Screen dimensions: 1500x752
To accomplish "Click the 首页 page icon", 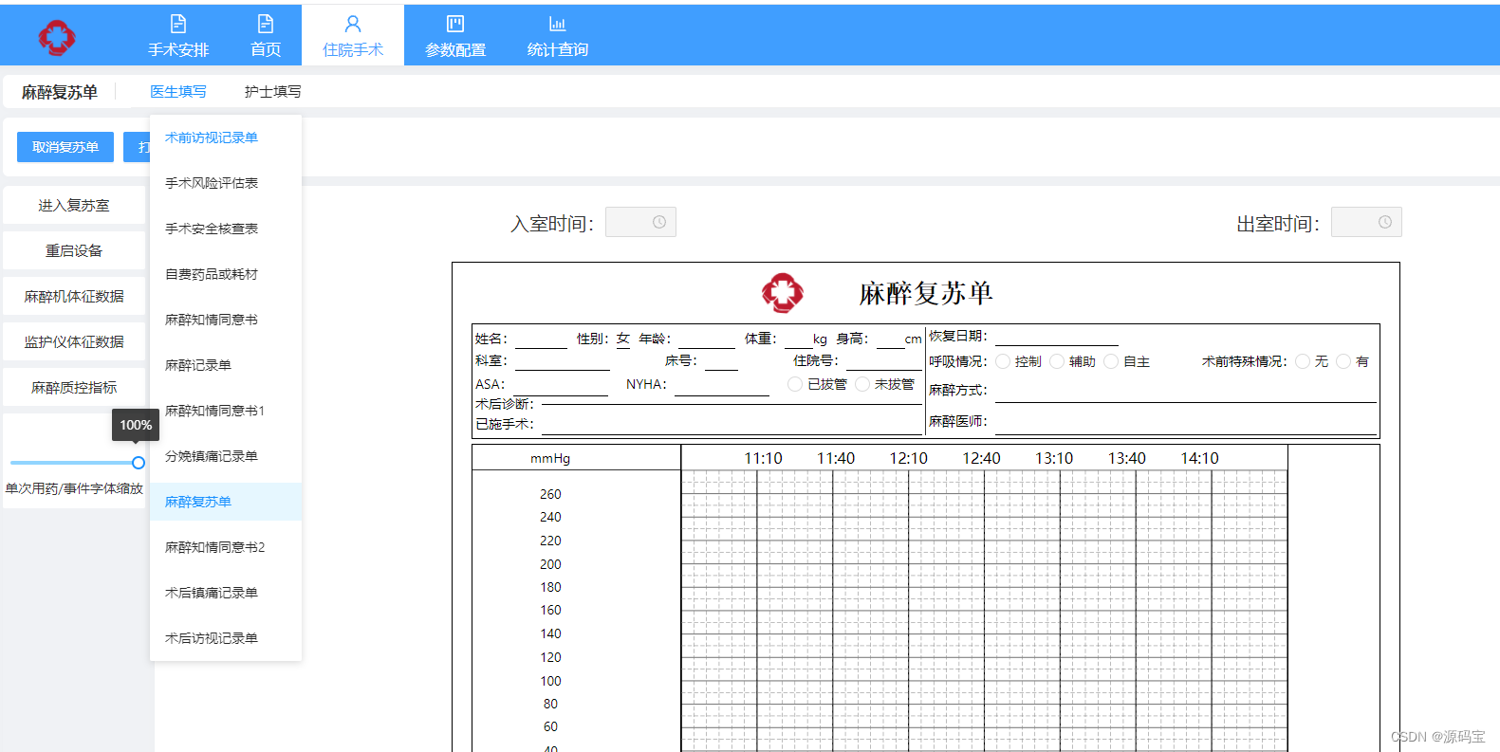I will (266, 24).
